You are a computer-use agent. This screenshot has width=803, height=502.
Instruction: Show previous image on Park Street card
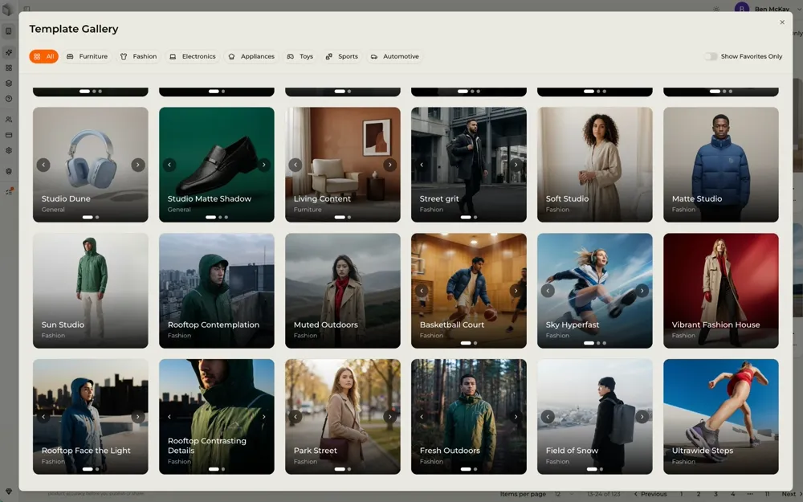(296, 417)
